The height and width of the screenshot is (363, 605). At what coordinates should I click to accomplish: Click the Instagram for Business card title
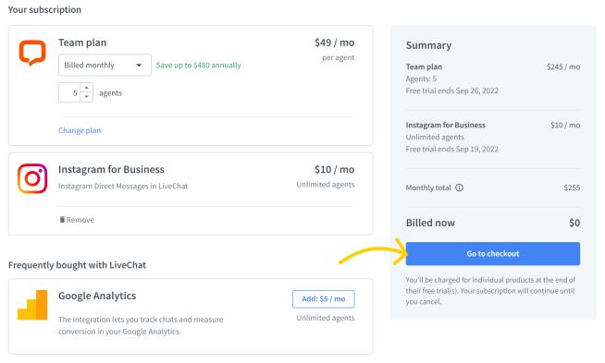(x=111, y=170)
